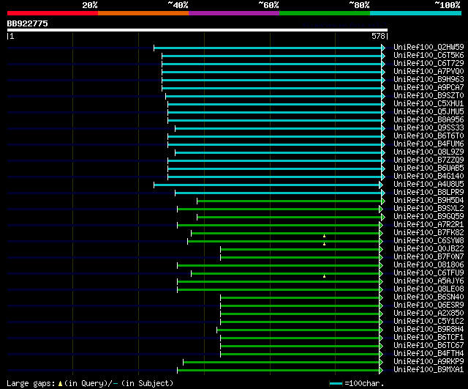Image resolution: width=468 pixels, height=389 pixels.
Task: Click the white BB922775 query sequence bar
Action: pyautogui.click(x=197, y=30)
